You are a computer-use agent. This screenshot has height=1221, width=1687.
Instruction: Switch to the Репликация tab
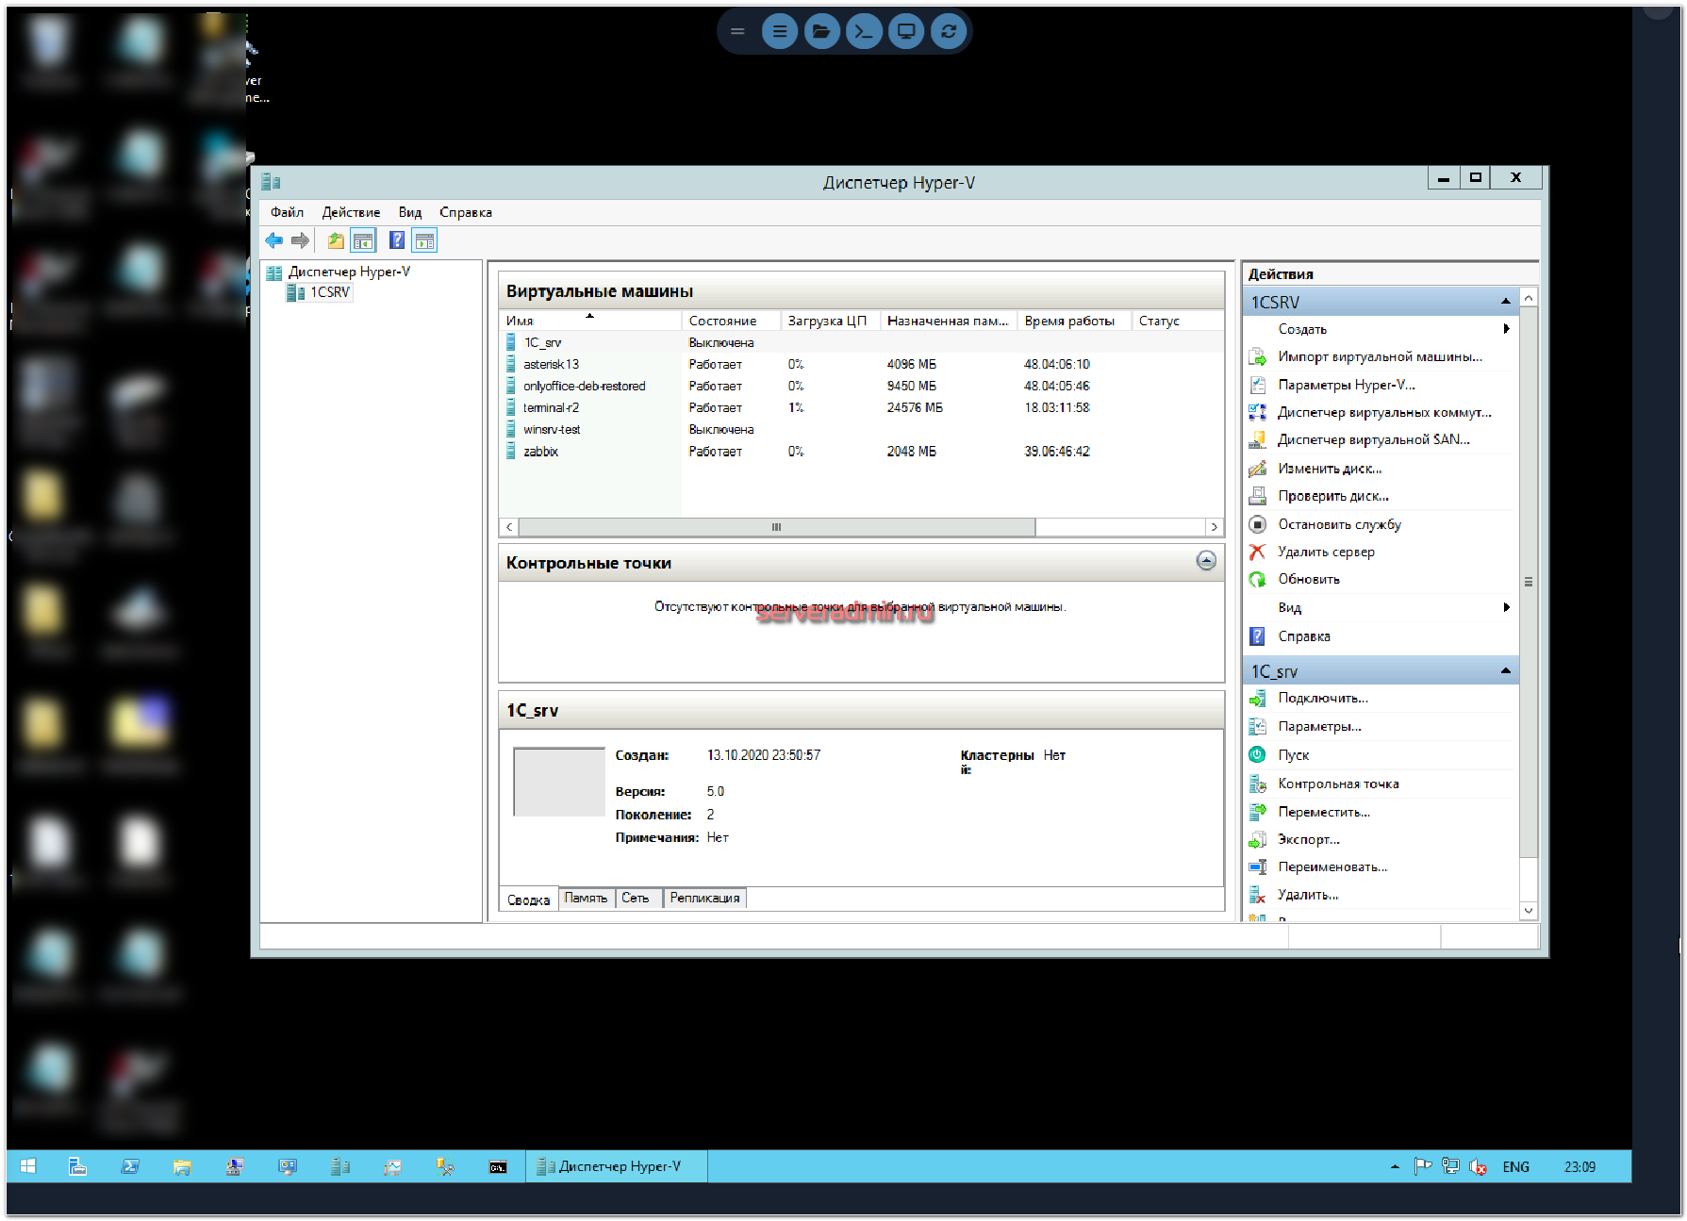704,899
